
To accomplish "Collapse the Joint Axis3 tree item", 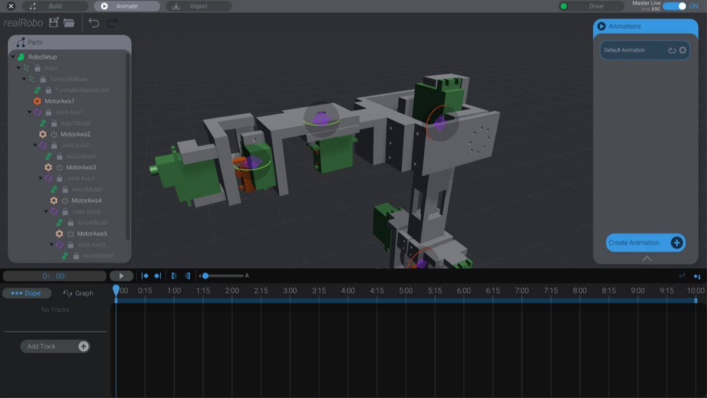I will point(41,178).
